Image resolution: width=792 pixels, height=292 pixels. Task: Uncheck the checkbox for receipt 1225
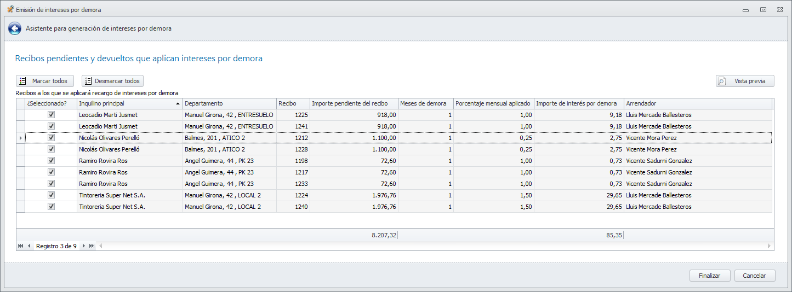pos(52,115)
